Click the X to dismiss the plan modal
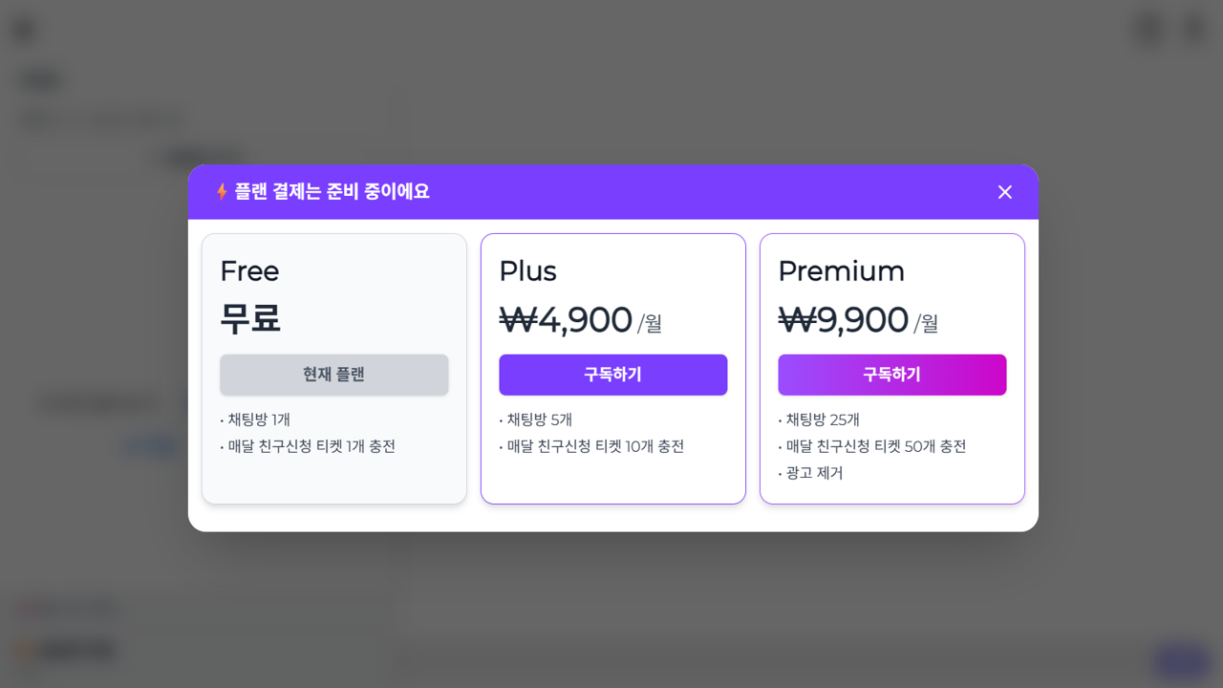The height and width of the screenshot is (688, 1223). (x=1004, y=192)
